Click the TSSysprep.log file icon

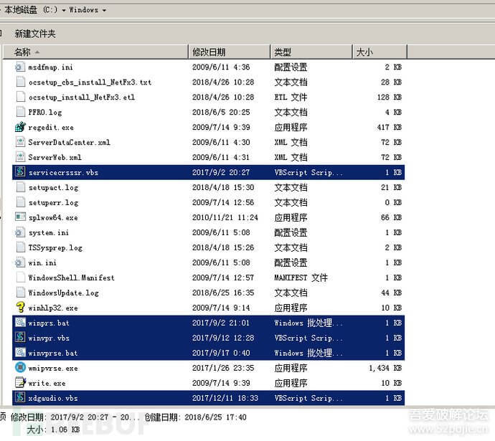click(x=20, y=247)
